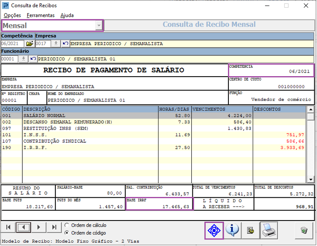Expand the Mensal receipt type dropdown
317x246 pixels.
[x=99, y=26]
